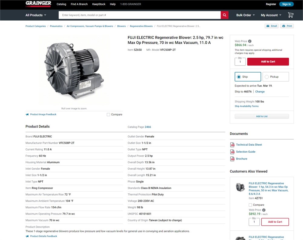The width and height of the screenshot is (303, 240).
Task: Click the UNSPSC 40101601 row
Action: point(176,214)
